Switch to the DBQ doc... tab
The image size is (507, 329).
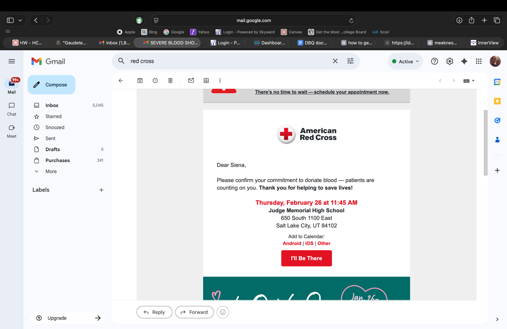[312, 43]
